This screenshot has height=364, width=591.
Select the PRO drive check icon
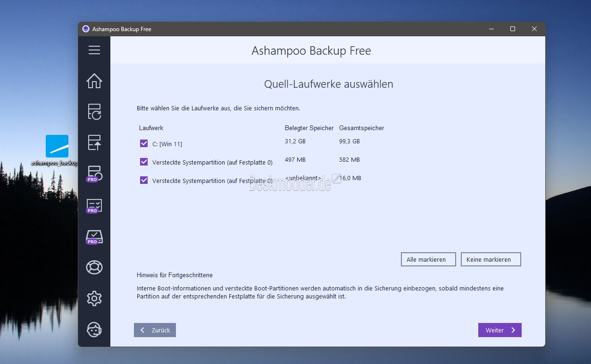pos(94,237)
